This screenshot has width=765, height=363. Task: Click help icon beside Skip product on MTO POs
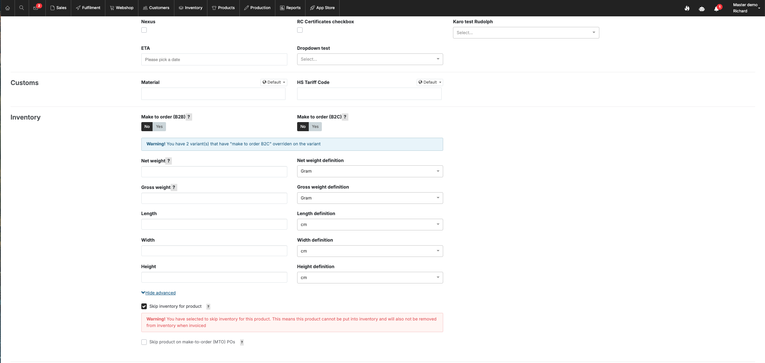coord(242,342)
